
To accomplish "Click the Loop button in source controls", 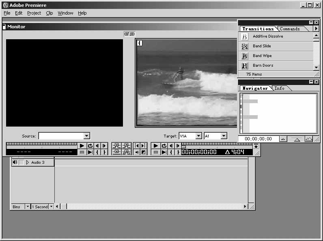I will (x=90, y=146).
